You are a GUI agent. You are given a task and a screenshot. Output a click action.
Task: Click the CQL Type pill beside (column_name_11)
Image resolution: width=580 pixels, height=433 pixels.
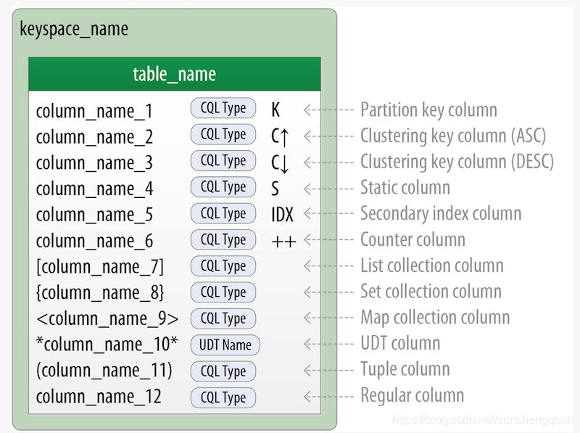[223, 371]
